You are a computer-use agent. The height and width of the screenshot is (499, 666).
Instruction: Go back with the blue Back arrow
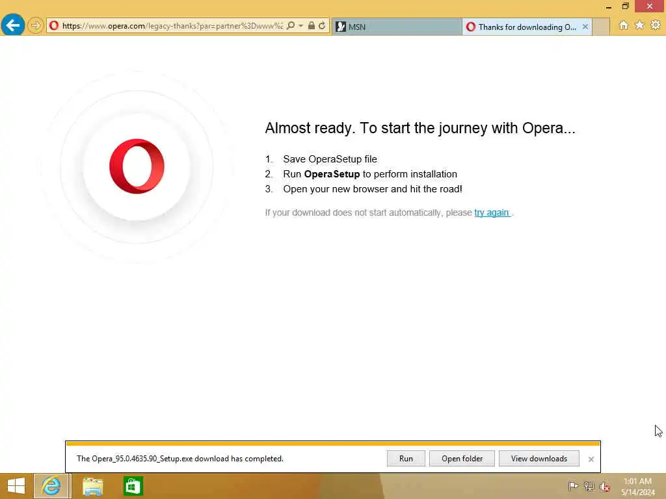[13, 25]
